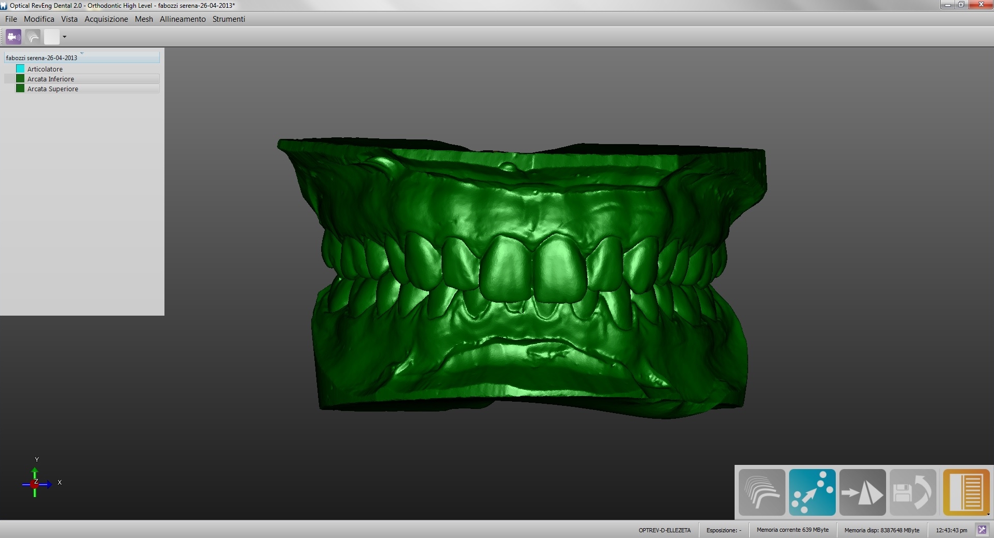Click the blank white toolbar button
Image resolution: width=994 pixels, height=538 pixels.
coord(52,37)
